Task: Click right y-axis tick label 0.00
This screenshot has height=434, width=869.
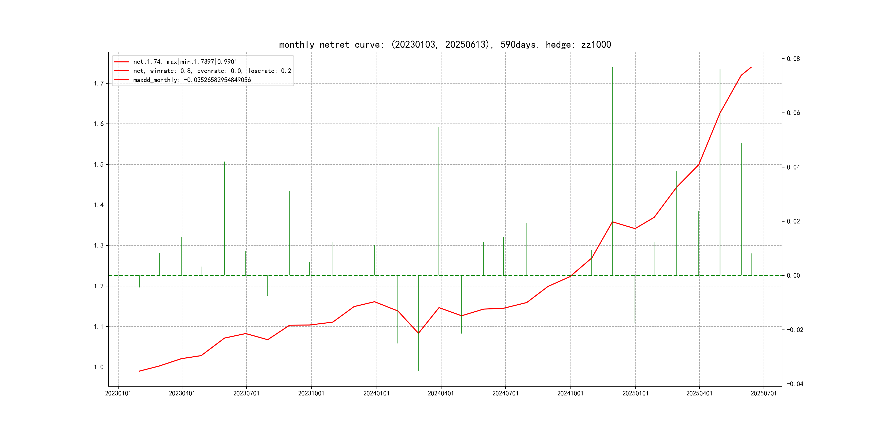Action: coord(793,275)
